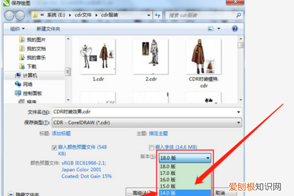The image size is (294, 196).
Task: Choose 18.0 版 in the version list
Action: coord(185,167)
